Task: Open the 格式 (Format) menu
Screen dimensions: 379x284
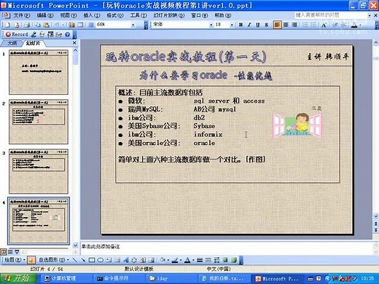Action: point(114,15)
